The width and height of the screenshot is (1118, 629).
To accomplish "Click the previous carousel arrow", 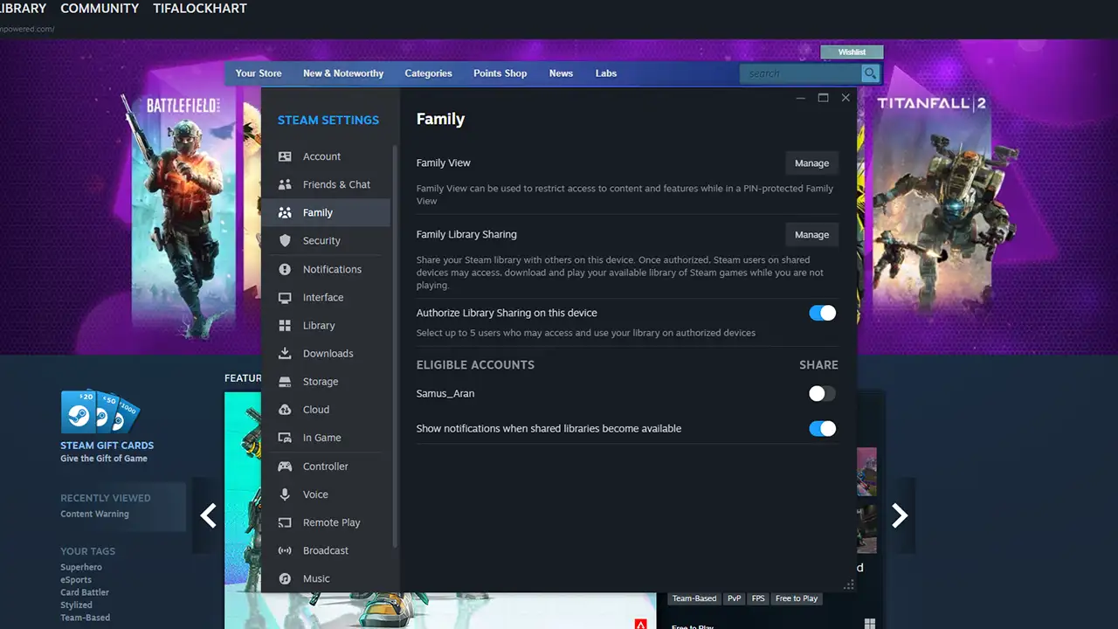I will point(208,515).
